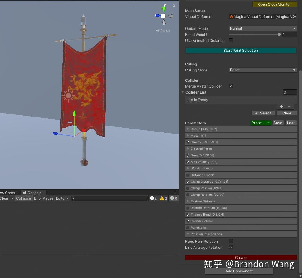Open the Update Mode dropdown
The height and width of the screenshot is (278, 302).
263,28
